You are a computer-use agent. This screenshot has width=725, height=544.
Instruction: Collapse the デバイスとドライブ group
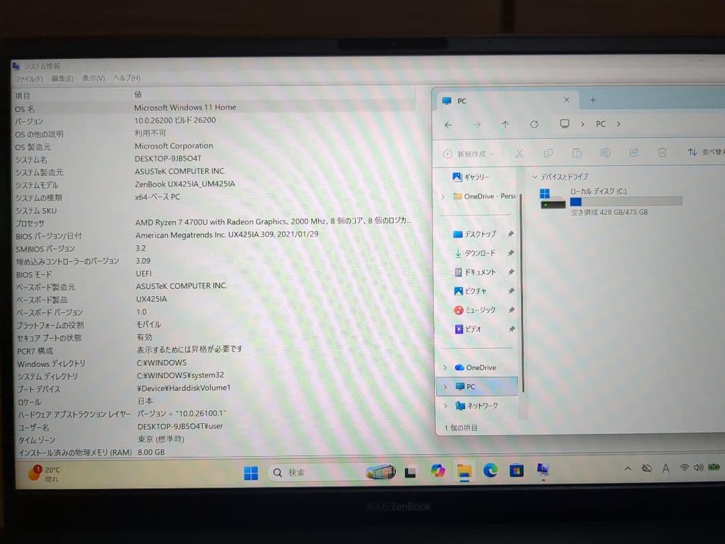point(534,177)
